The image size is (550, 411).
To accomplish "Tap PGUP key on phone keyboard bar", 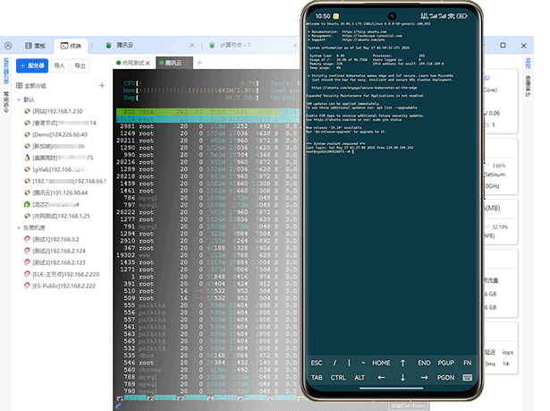I will pos(446,363).
